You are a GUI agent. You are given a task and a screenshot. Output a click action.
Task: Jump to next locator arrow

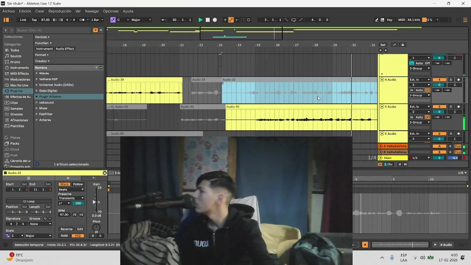(x=386, y=50)
